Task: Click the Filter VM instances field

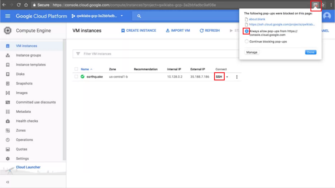Action: [x=156, y=54]
